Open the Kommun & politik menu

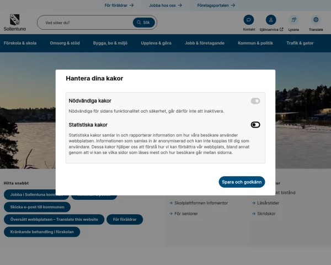(x=255, y=43)
